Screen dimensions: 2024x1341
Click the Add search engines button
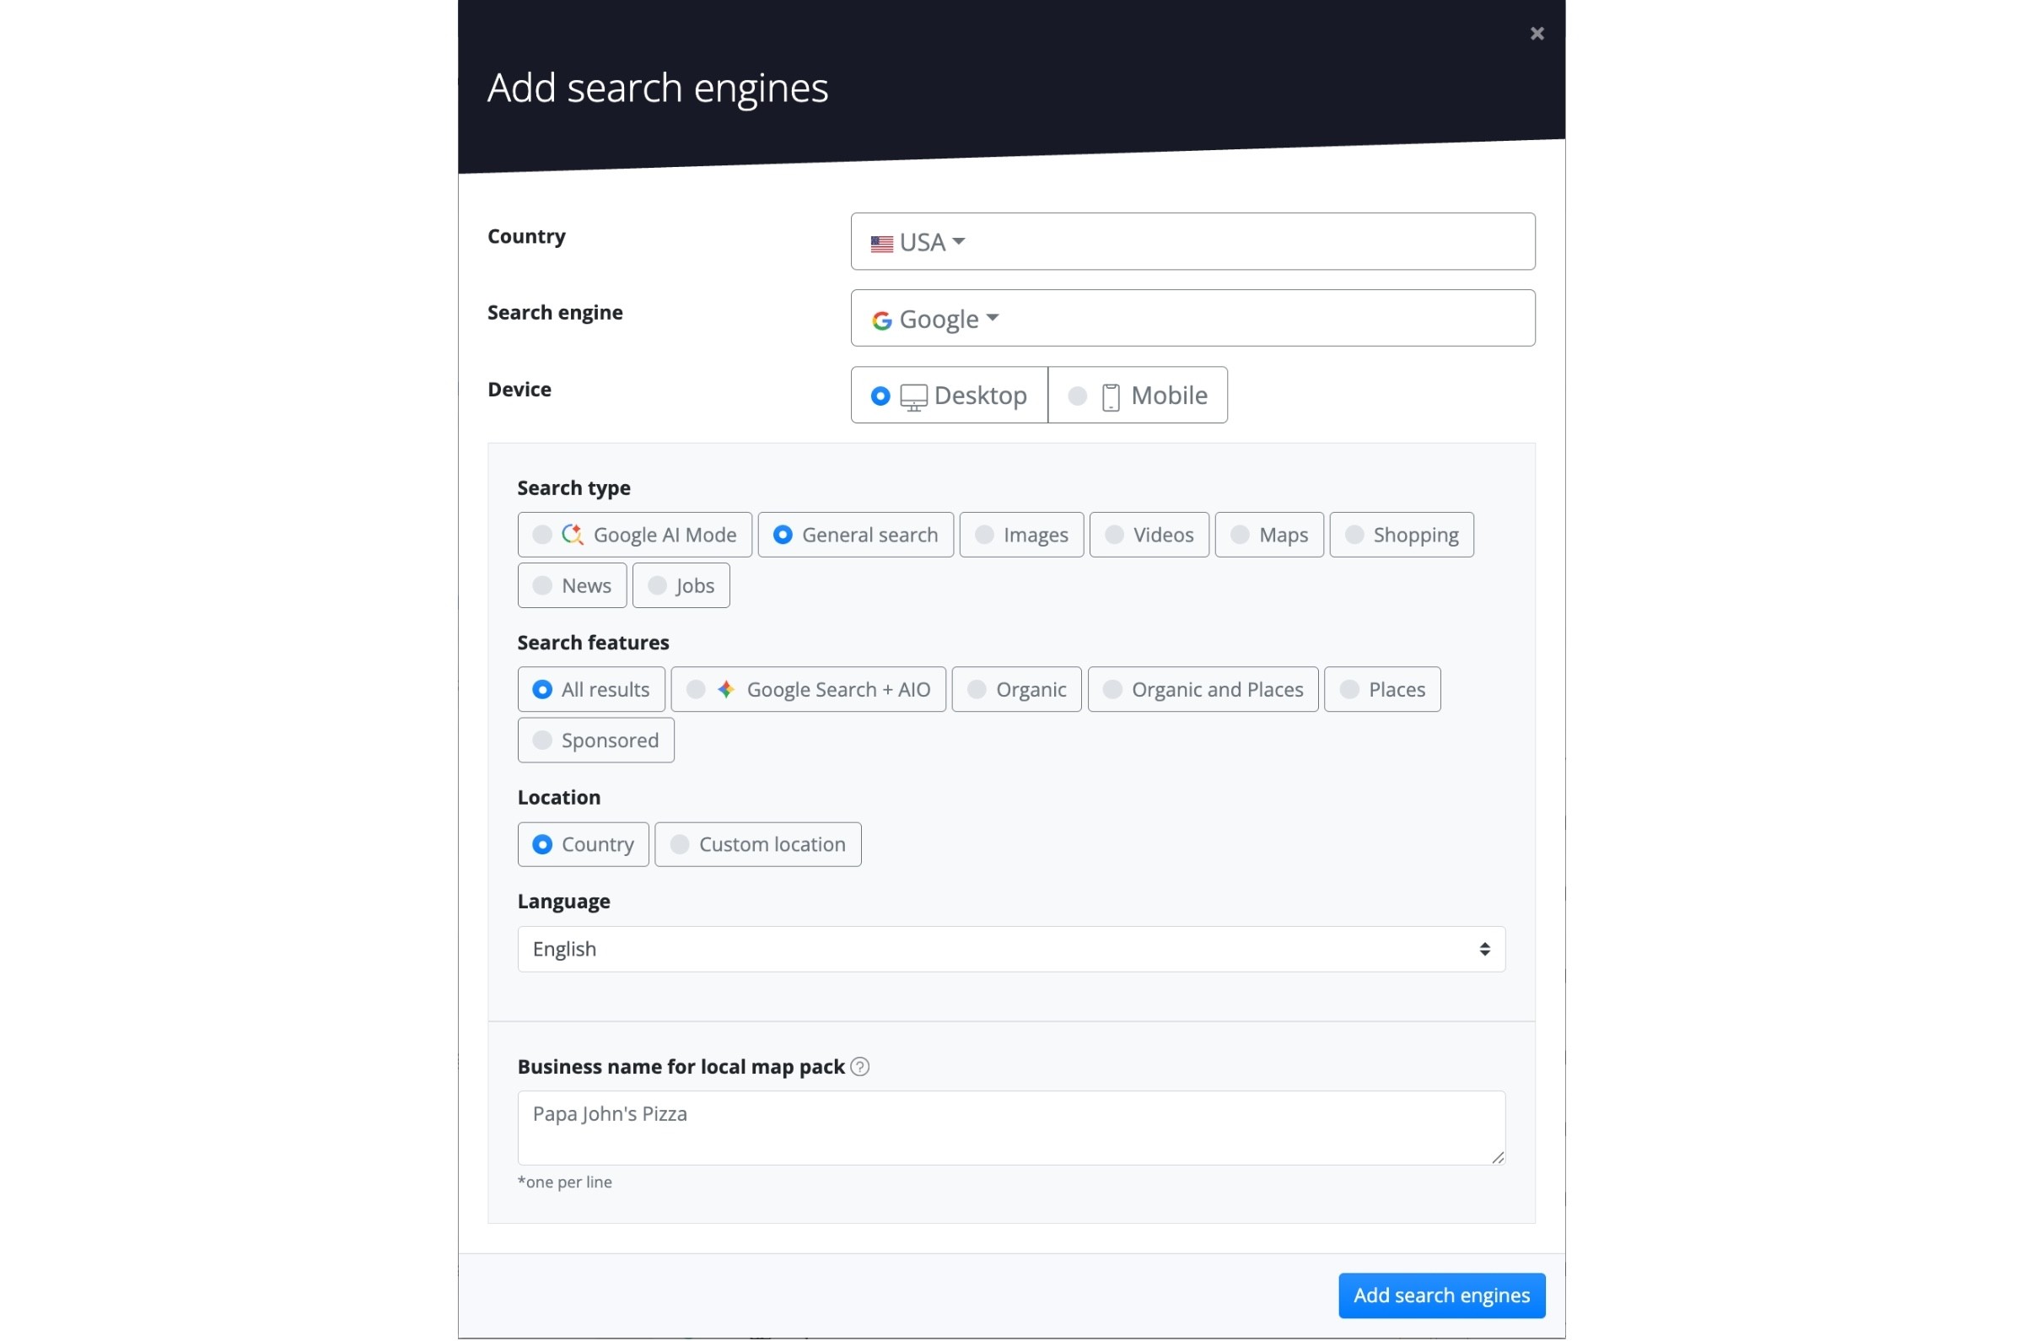coord(1440,1295)
